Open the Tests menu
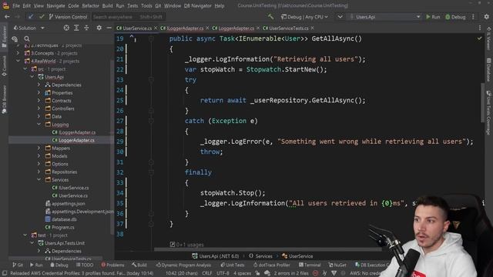The width and height of the screenshot is (493, 277). 132,5
